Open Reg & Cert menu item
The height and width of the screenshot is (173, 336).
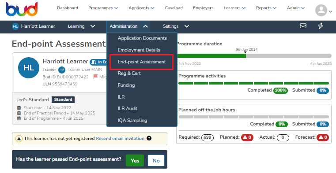pos(129,73)
